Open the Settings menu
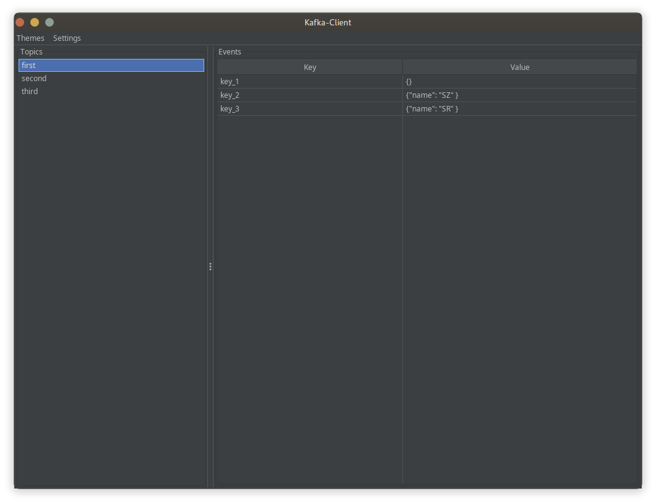Viewport: 656px width, 504px height. (67, 38)
